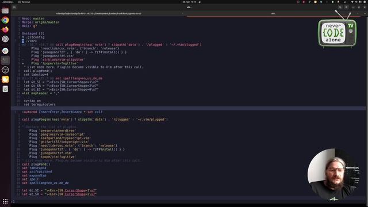This screenshot has height=207, width=368.
Task: Open the Wi-Fi network indicator
Action: tap(352, 2)
